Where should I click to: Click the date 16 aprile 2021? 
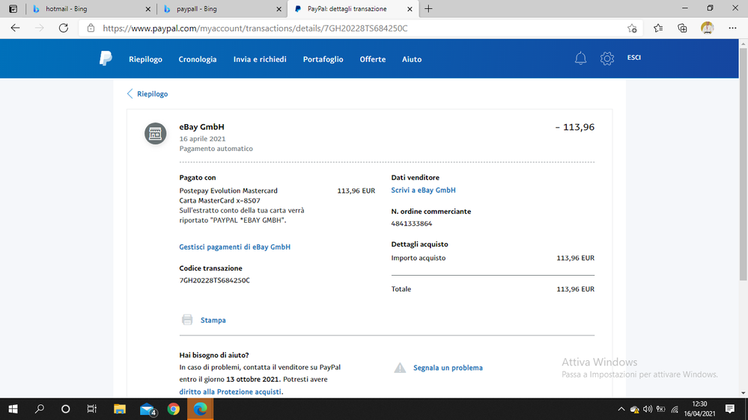202,138
